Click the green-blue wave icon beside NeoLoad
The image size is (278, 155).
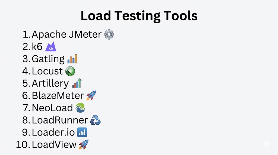80,108
